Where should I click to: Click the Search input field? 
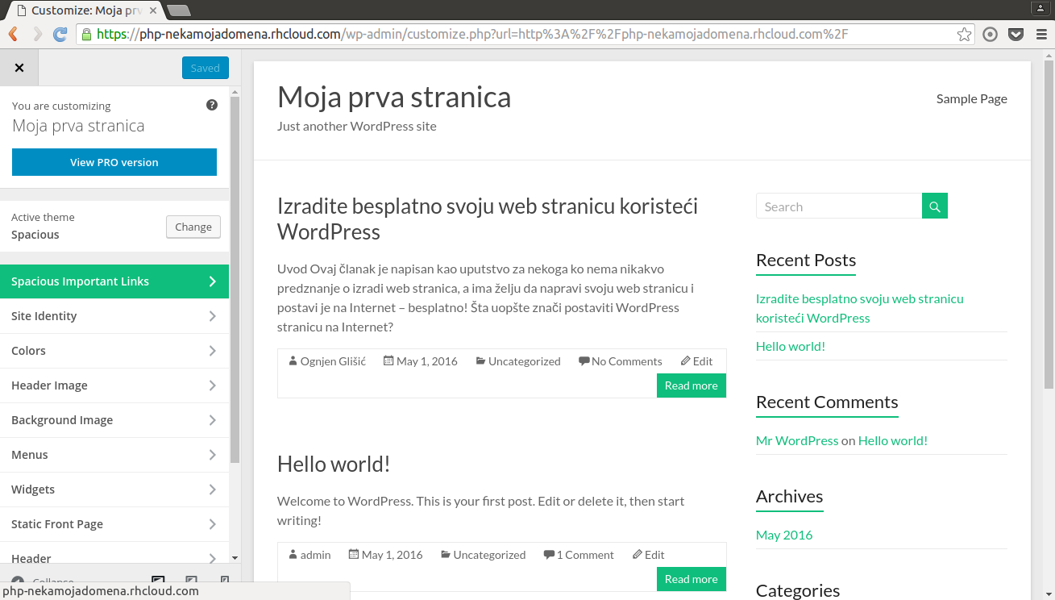tap(838, 206)
